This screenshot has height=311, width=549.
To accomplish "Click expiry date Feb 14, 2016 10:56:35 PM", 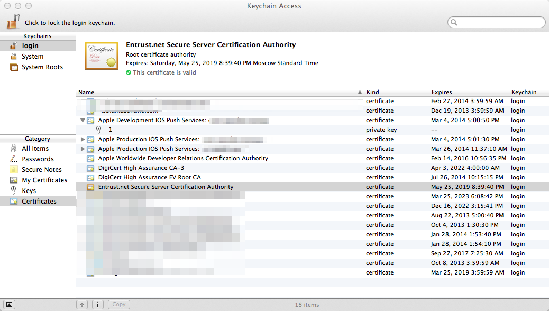I will pyautogui.click(x=469, y=158).
